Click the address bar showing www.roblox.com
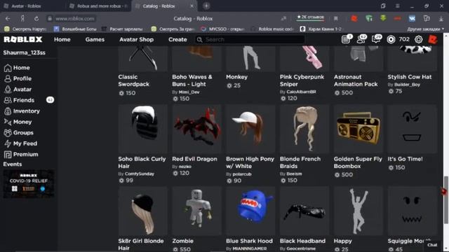This screenshot has width=449, height=252. (75, 19)
